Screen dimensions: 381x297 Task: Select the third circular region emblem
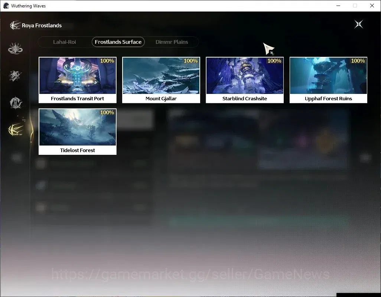coord(16,102)
